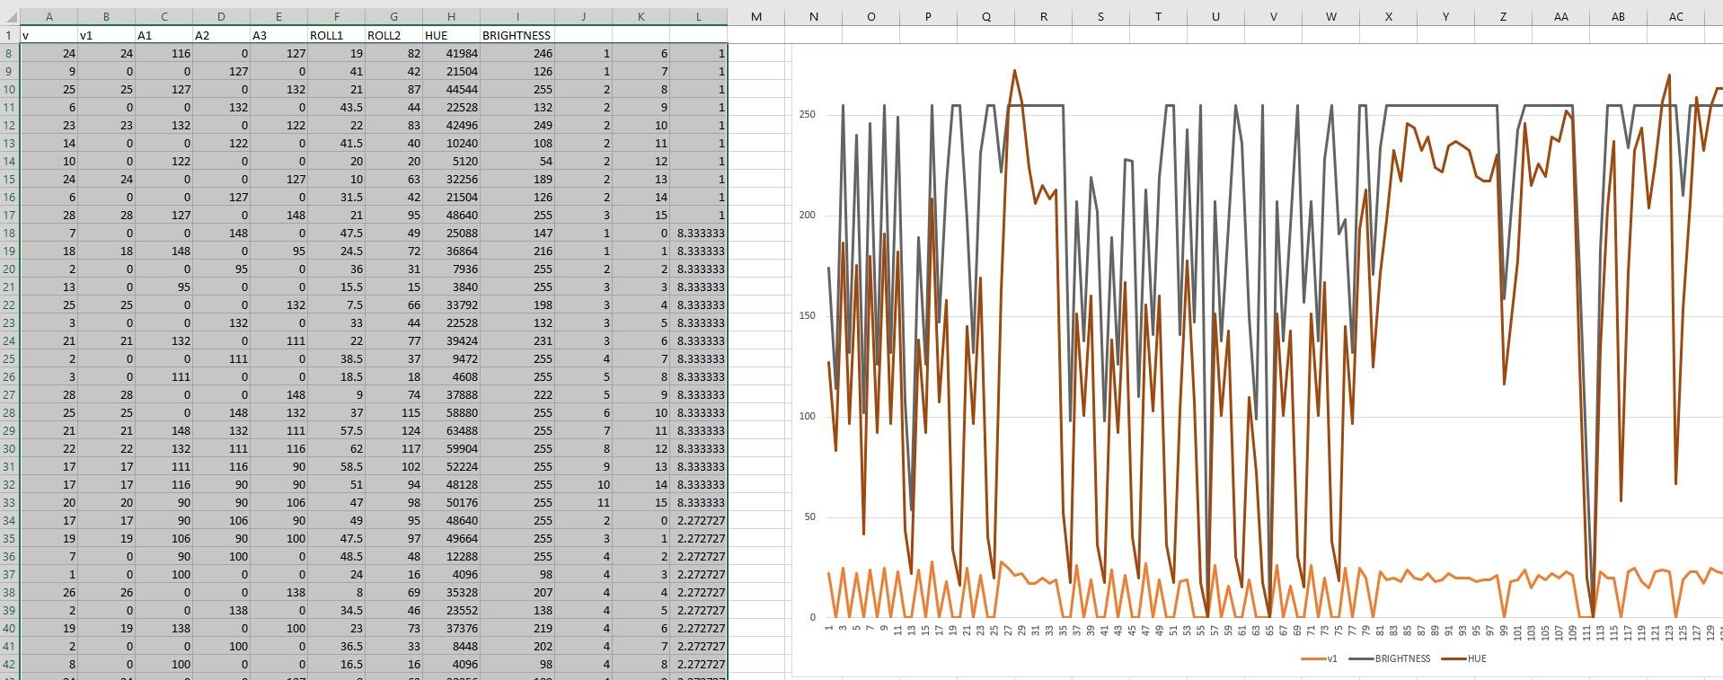Click the HUE value 42496
The width and height of the screenshot is (1723, 680).
(451, 125)
